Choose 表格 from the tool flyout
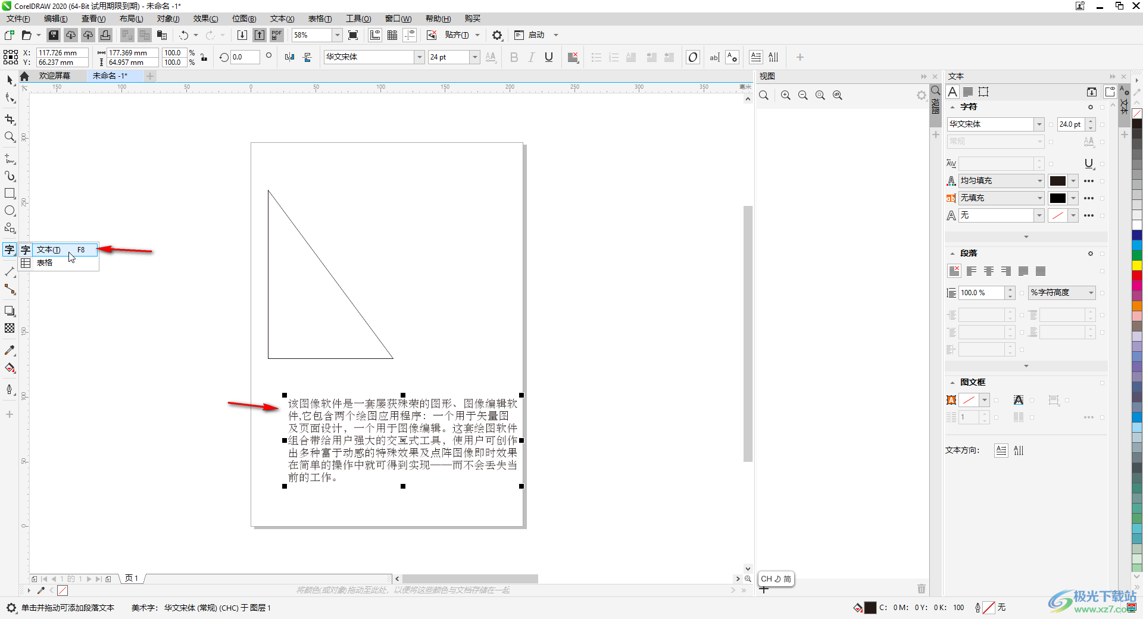The image size is (1143, 619). 58,262
